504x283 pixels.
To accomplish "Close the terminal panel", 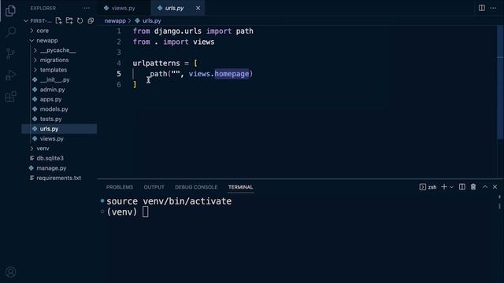I will [495, 187].
